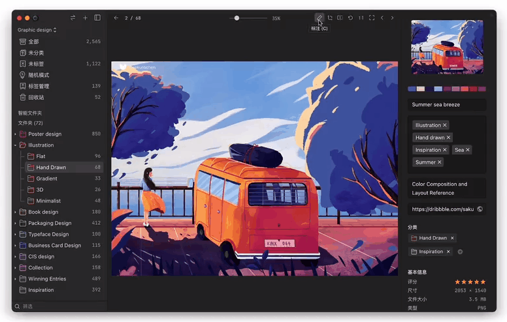Select the Gradient subfolder
Viewport: 507px width, 322px height.
(x=46, y=179)
